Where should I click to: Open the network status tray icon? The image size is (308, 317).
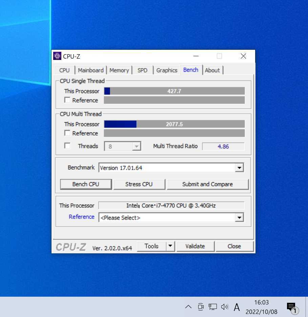point(212,307)
